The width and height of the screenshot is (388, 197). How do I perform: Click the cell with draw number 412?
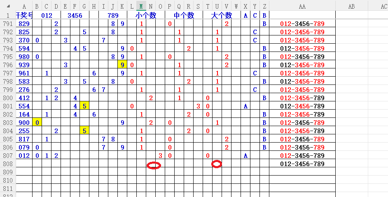(24, 98)
